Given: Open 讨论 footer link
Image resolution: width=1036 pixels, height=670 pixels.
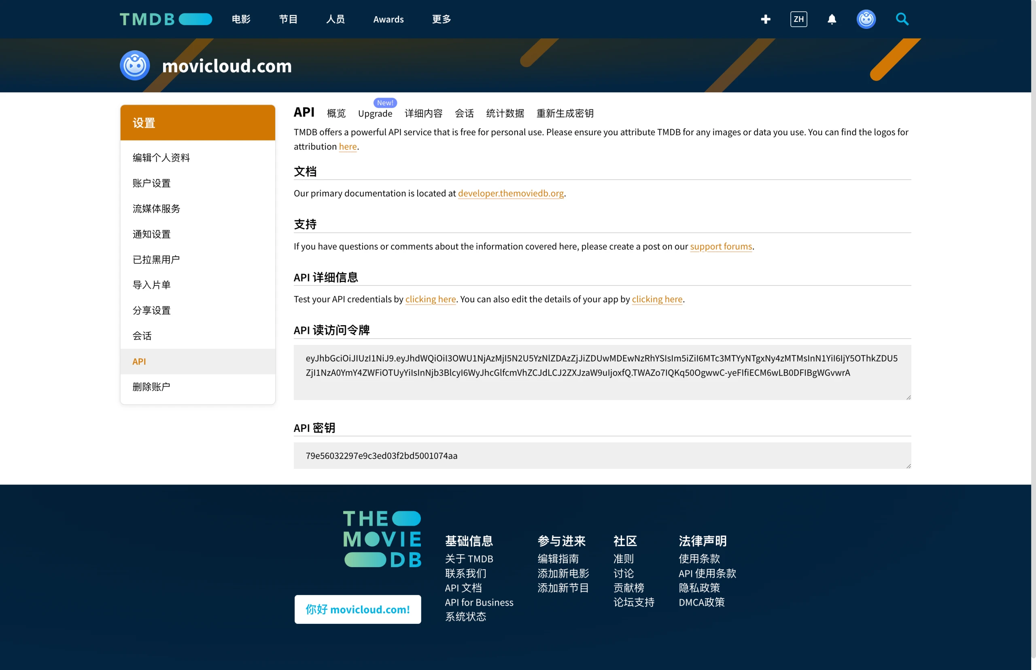Looking at the screenshot, I should coord(623,573).
